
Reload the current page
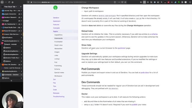click(x=9, y=2)
